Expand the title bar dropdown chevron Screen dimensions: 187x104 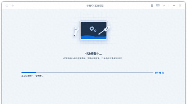click(x=164, y=5)
